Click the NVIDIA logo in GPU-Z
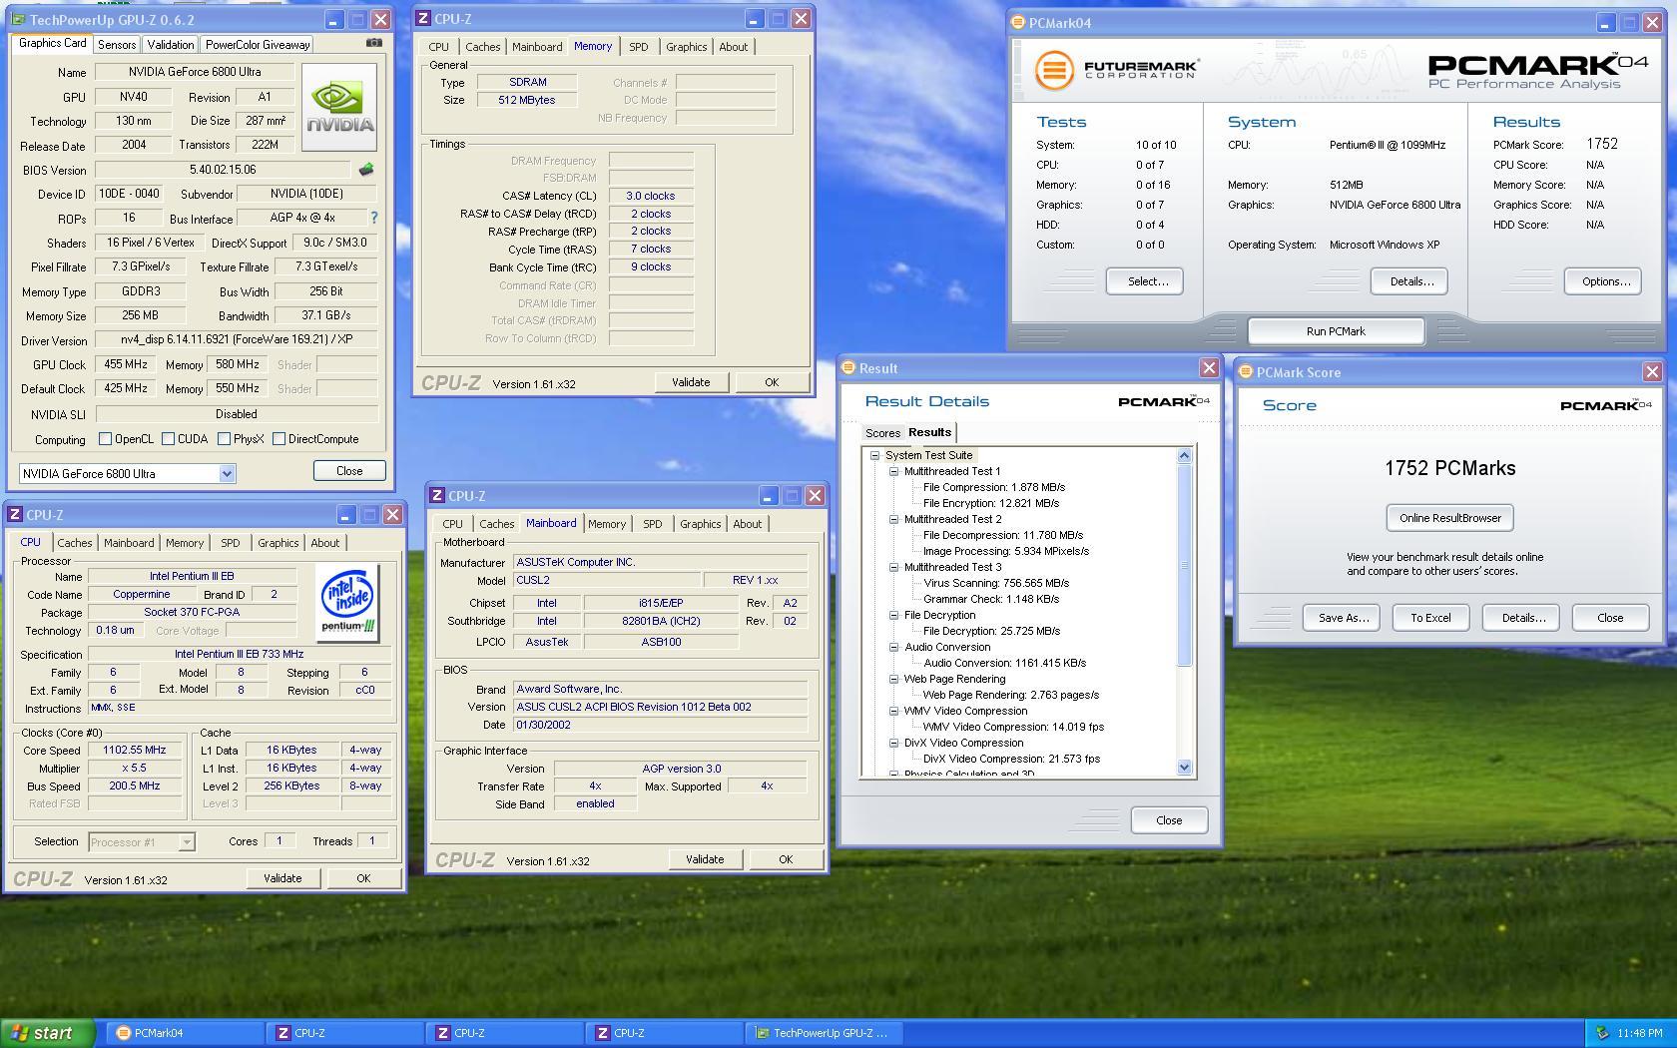This screenshot has width=1677, height=1048. (x=339, y=108)
